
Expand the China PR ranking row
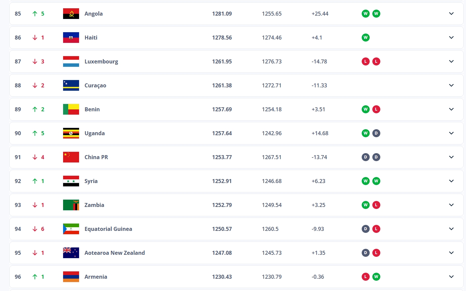[451, 157]
